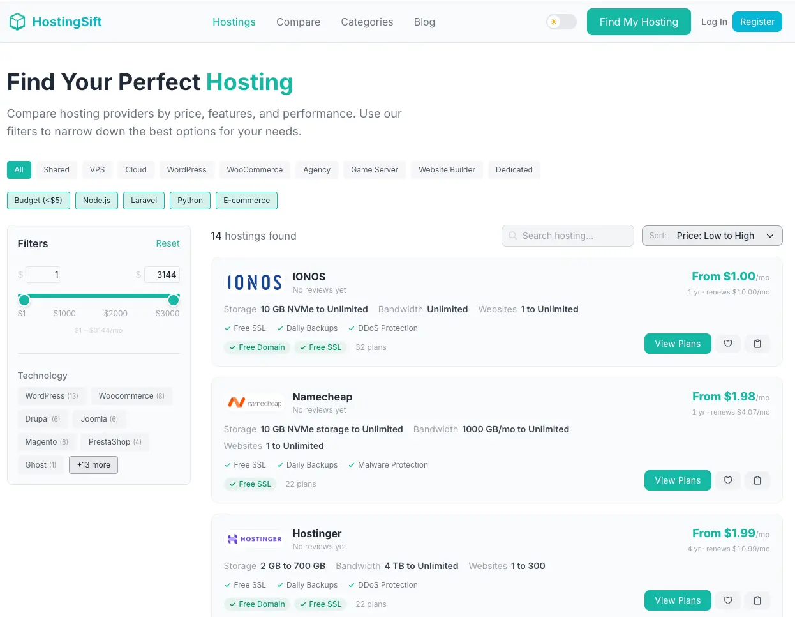The width and height of the screenshot is (795, 617).
Task: Select the Cloud category tab
Action: click(x=136, y=170)
